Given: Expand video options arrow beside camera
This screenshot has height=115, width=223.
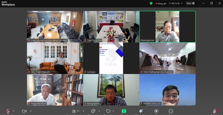Looking at the screenshot, I should coord(31,111).
